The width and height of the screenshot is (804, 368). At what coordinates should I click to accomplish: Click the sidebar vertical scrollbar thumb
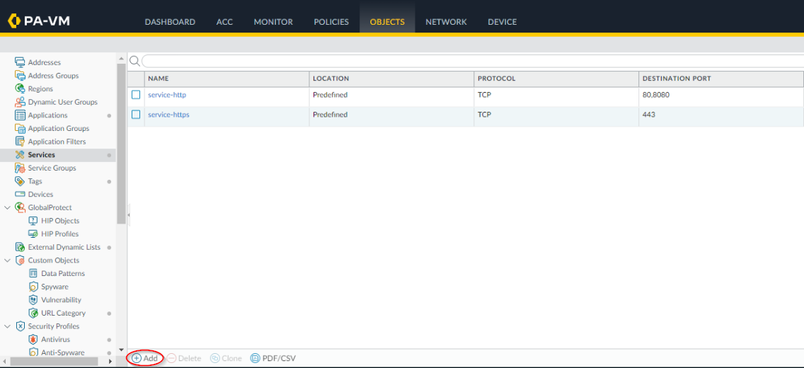[x=121, y=144]
